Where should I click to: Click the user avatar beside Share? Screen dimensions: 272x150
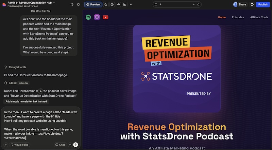point(235,4)
